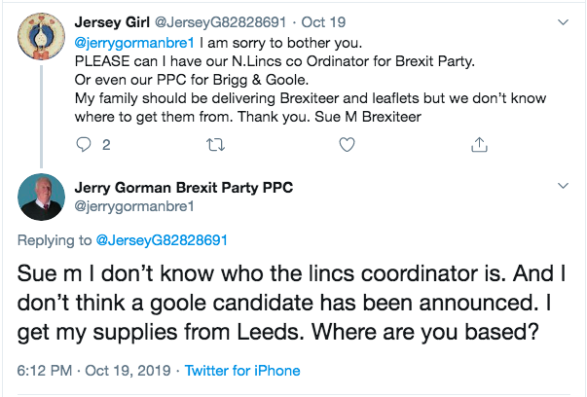Like Jersey Girl's tweet with heart icon
The height and width of the screenshot is (397, 587).
346,145
